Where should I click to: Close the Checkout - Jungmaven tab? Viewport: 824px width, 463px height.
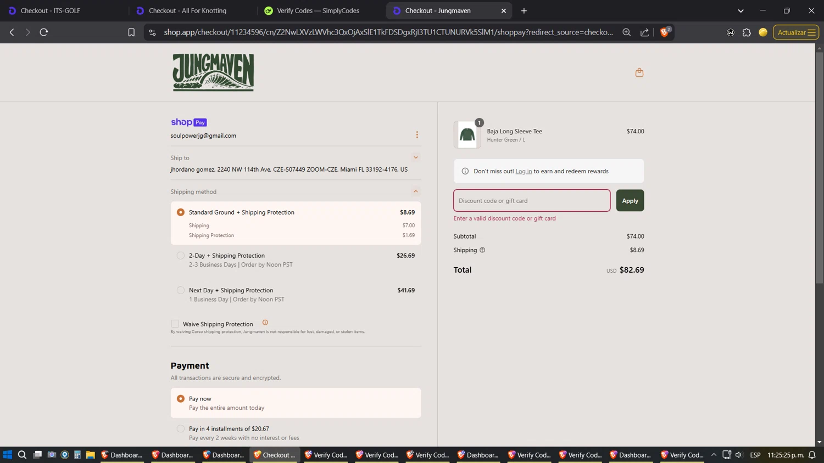(x=503, y=10)
